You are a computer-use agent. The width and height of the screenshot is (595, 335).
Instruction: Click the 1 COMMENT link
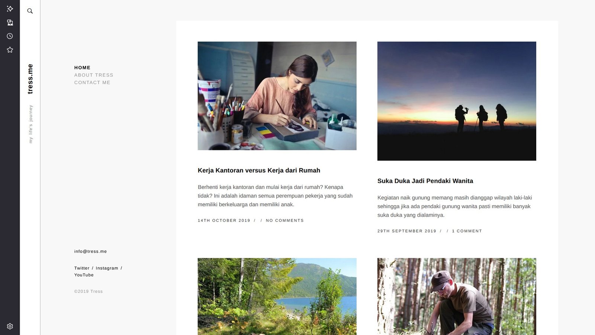pos(467,231)
